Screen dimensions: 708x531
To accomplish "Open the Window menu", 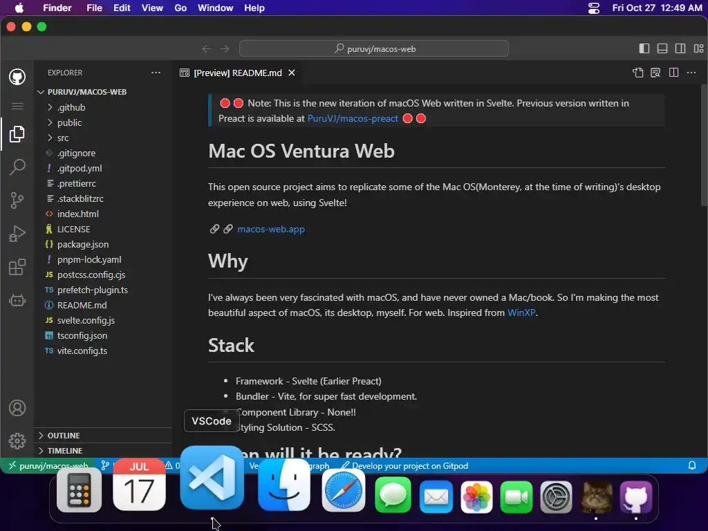I will click(x=216, y=8).
